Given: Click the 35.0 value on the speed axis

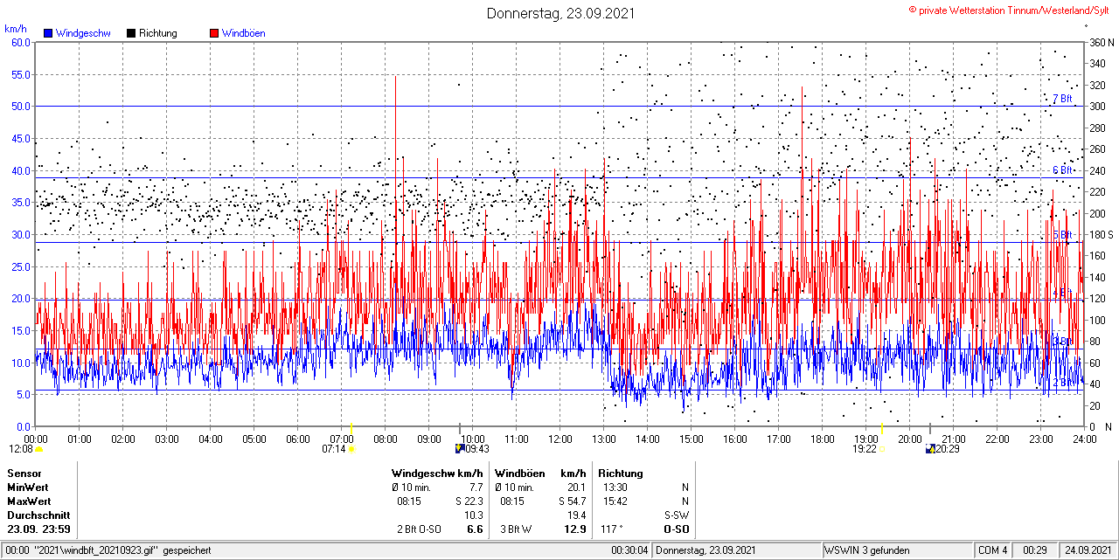Looking at the screenshot, I should 22,202.
